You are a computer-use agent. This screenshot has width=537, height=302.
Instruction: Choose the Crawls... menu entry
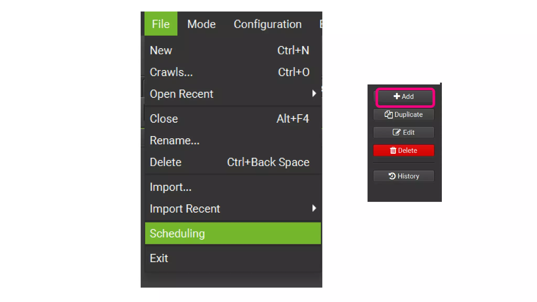(x=171, y=72)
